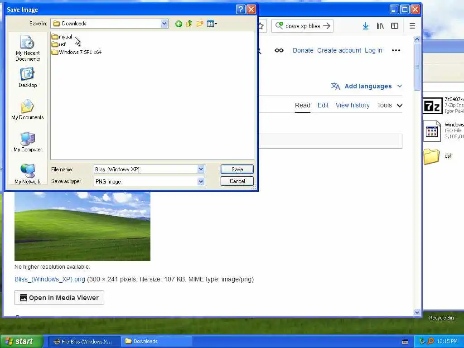Click the first system tray icon
The width and height of the screenshot is (464, 348).
(422, 342)
